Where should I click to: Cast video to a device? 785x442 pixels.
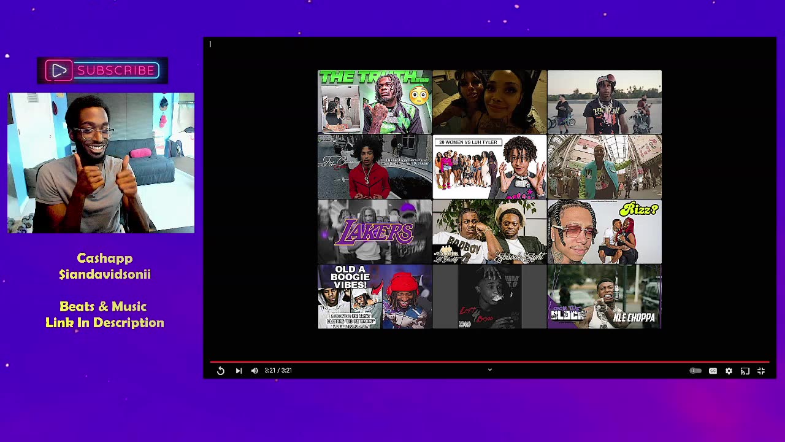click(x=745, y=371)
